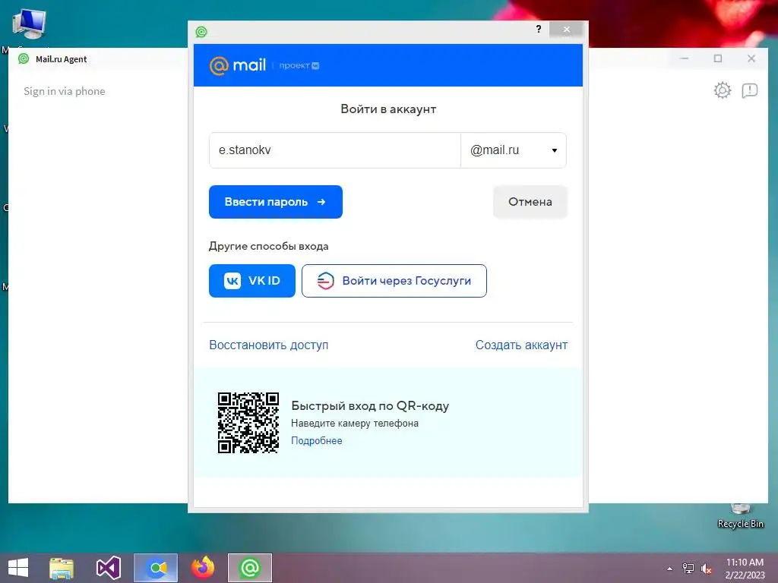Select the computer desktop icon
This screenshot has height=583, width=778.
pos(29,24)
